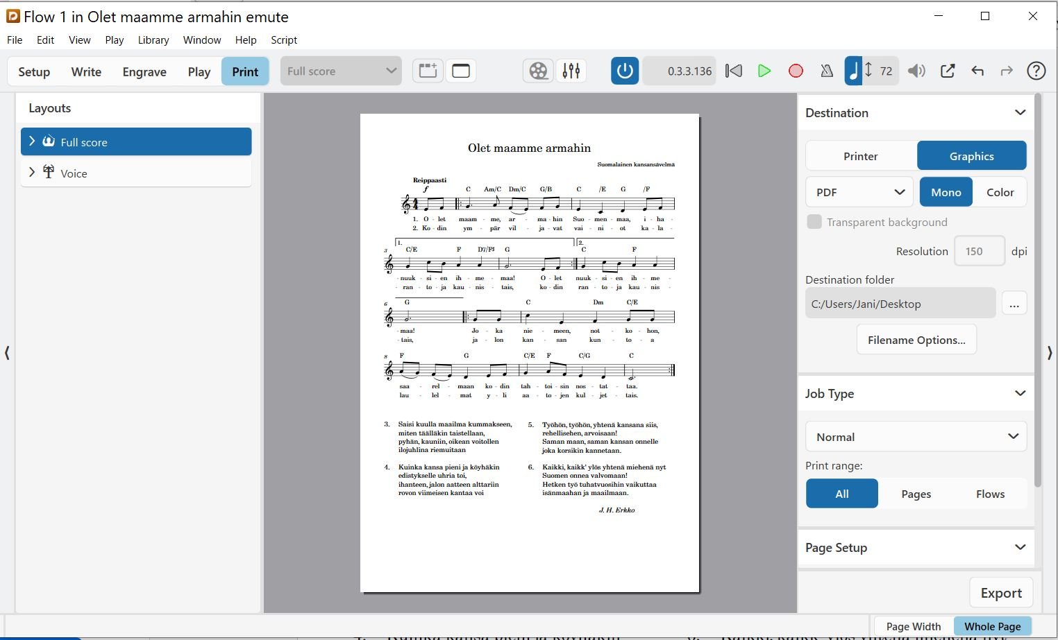The width and height of the screenshot is (1058, 640).
Task: Click the export/share arrow icon
Action: pos(948,71)
